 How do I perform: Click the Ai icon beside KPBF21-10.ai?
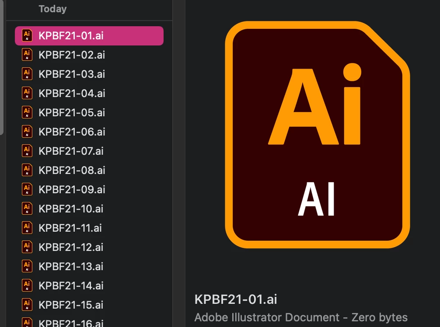[27, 209]
